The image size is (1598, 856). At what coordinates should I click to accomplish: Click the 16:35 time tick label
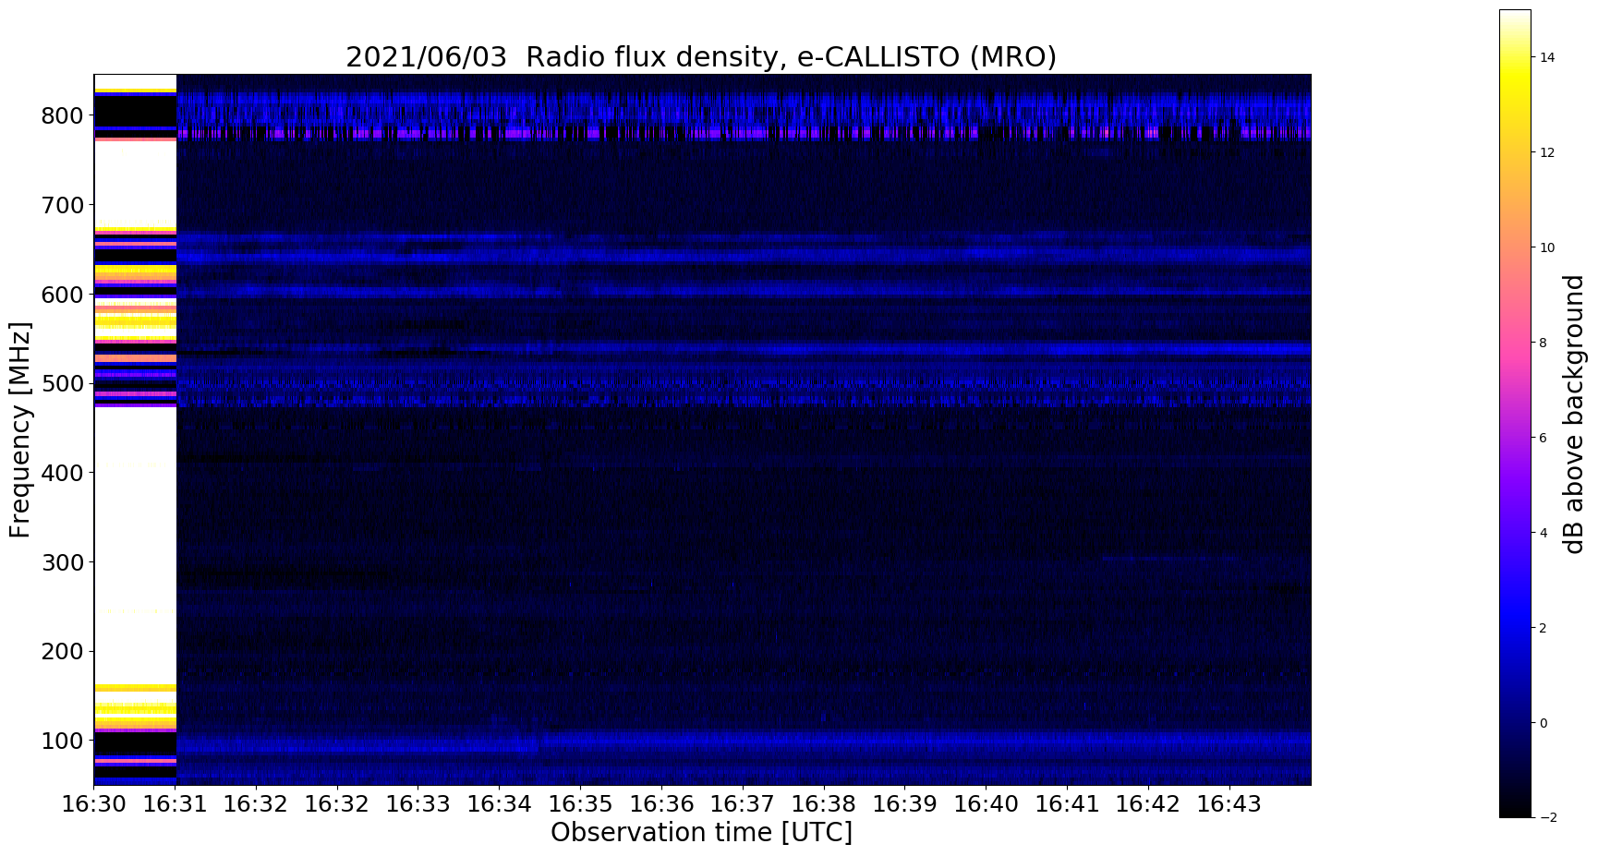(x=580, y=804)
